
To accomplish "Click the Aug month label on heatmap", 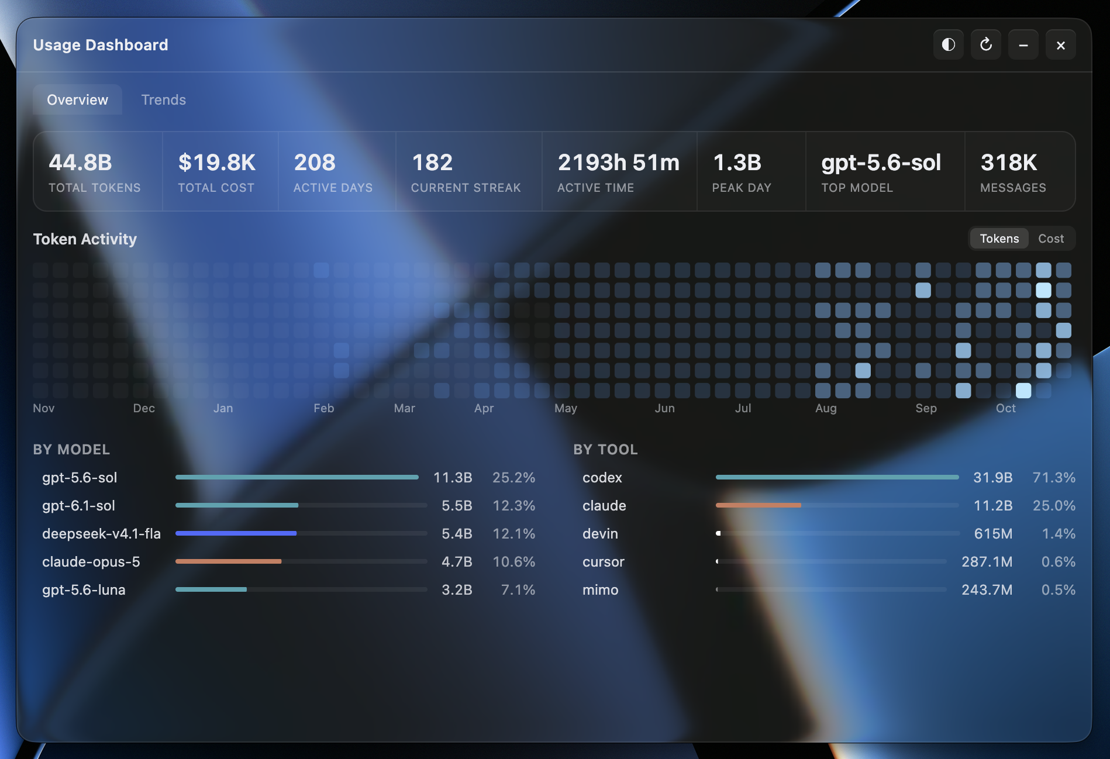I will coord(826,408).
